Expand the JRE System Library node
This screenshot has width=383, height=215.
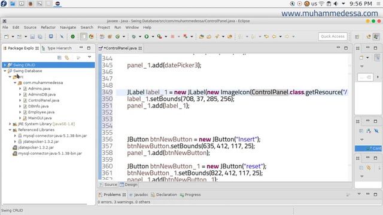point(10,124)
